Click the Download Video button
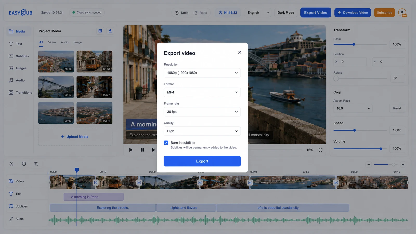416x234 pixels. click(353, 12)
